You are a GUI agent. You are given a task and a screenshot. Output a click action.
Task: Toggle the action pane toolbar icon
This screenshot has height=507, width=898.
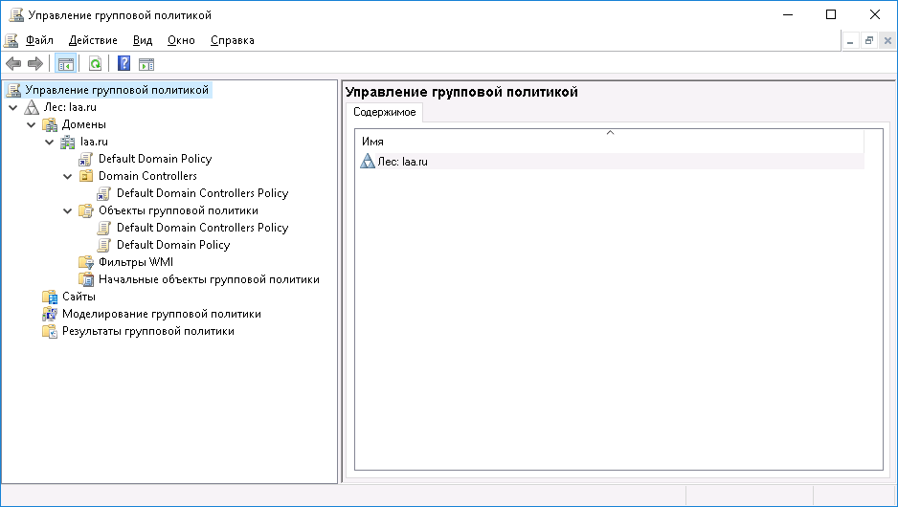(146, 64)
